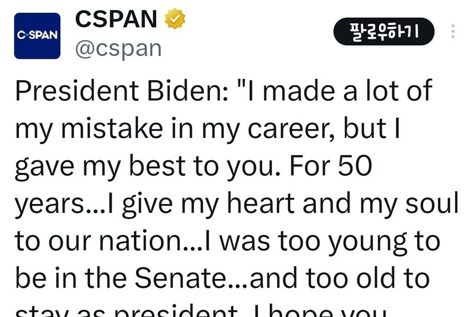Click the phrase "to our nation"
Screen dimensions: 476x317
98,241
